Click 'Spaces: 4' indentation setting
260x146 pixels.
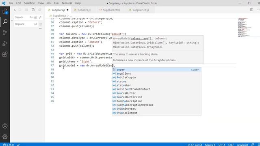click(x=210, y=145)
